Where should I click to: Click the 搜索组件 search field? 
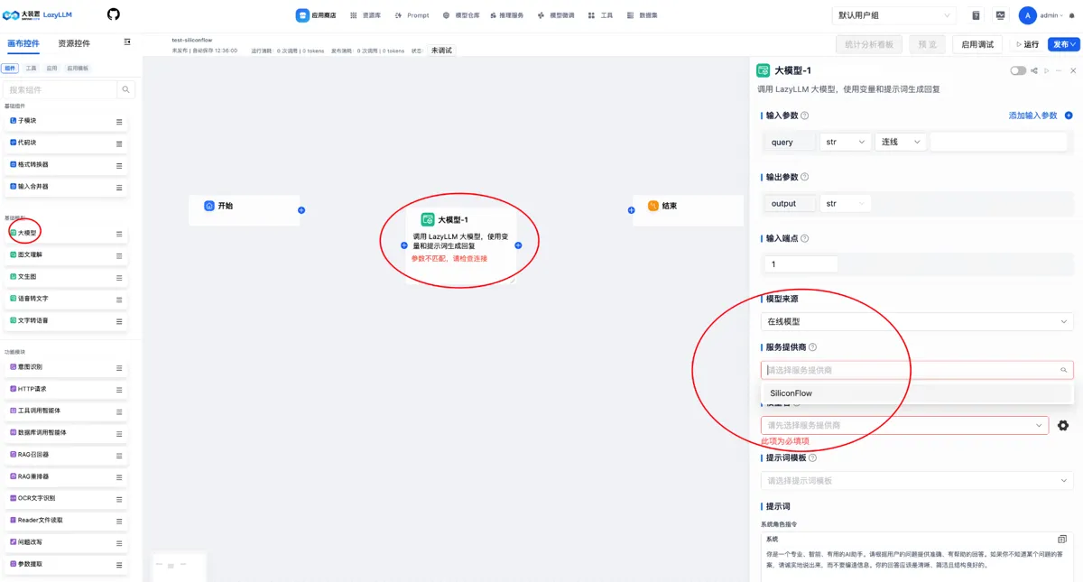[60, 89]
